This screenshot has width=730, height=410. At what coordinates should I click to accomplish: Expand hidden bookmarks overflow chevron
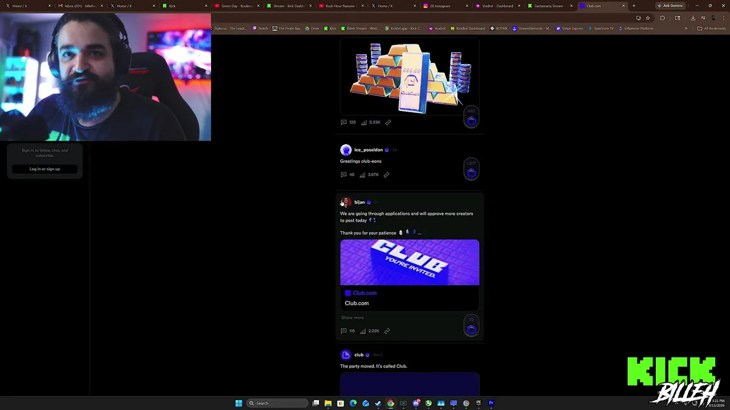click(686, 28)
